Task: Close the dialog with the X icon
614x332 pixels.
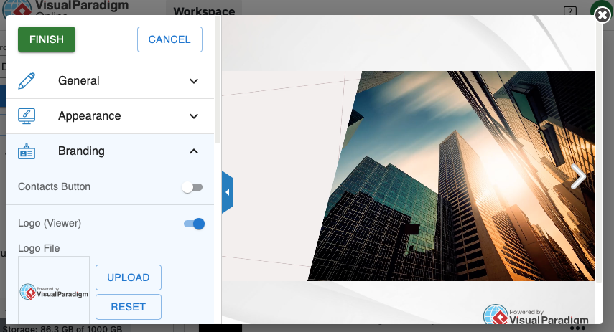Action: (603, 14)
